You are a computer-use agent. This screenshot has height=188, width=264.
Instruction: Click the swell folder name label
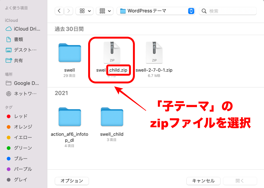pos(69,70)
